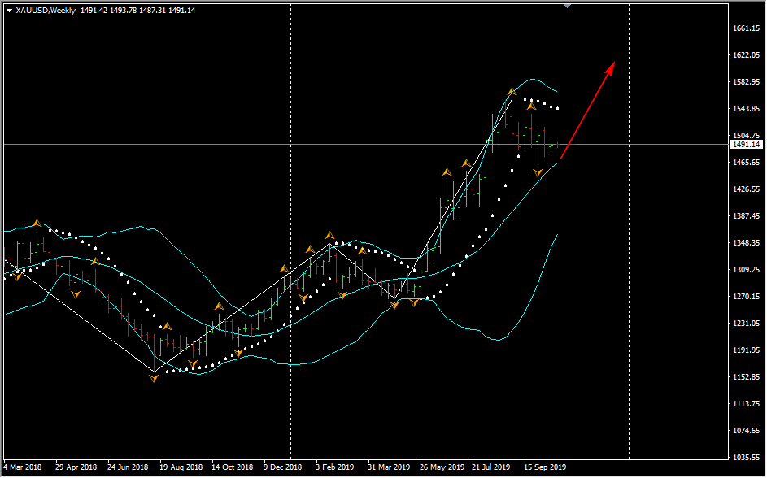Image resolution: width=767 pixels, height=478 pixels.
Task: Click the 19 Aug 2018 date label
Action: [x=181, y=467]
